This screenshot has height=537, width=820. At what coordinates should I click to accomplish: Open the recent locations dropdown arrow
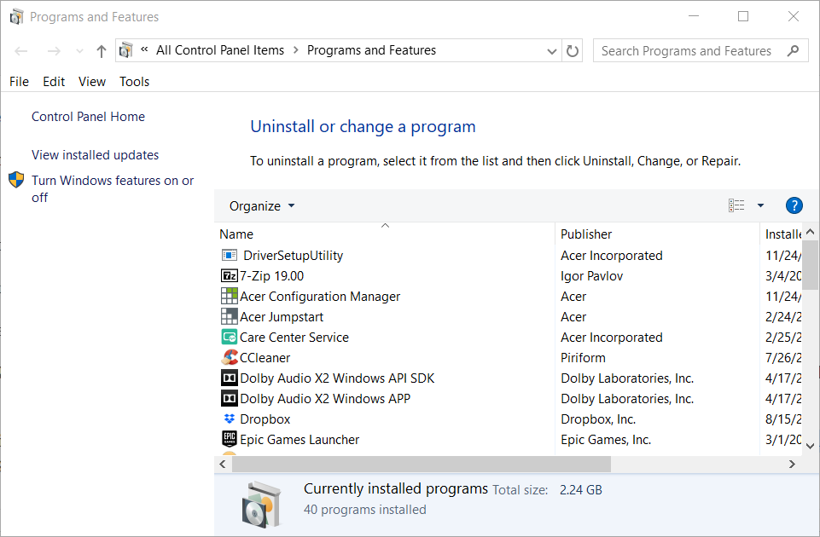tap(79, 51)
